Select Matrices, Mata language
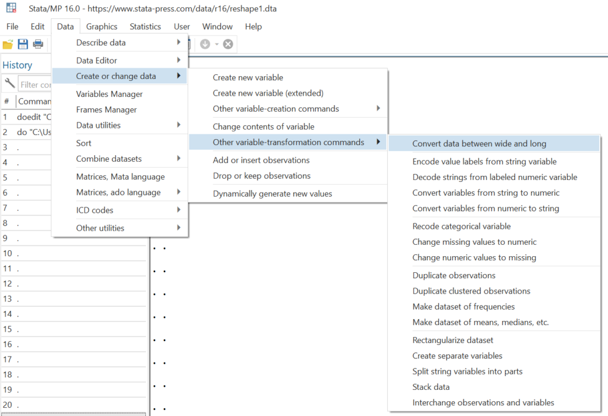 (119, 177)
